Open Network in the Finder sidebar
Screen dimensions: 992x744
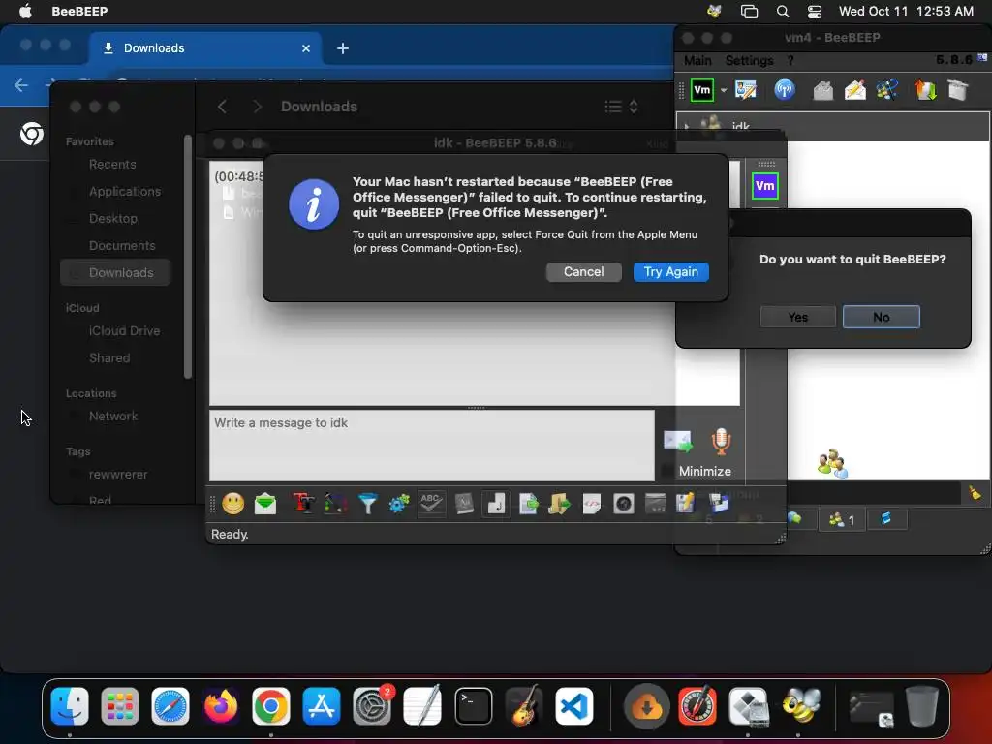[113, 417]
